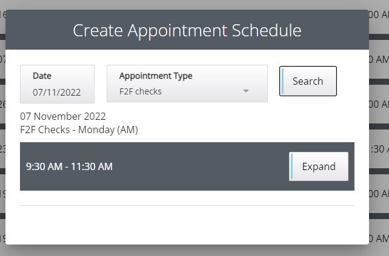Screen dimensions: 389x256
Task: Click the Search button
Action: pos(308,81)
